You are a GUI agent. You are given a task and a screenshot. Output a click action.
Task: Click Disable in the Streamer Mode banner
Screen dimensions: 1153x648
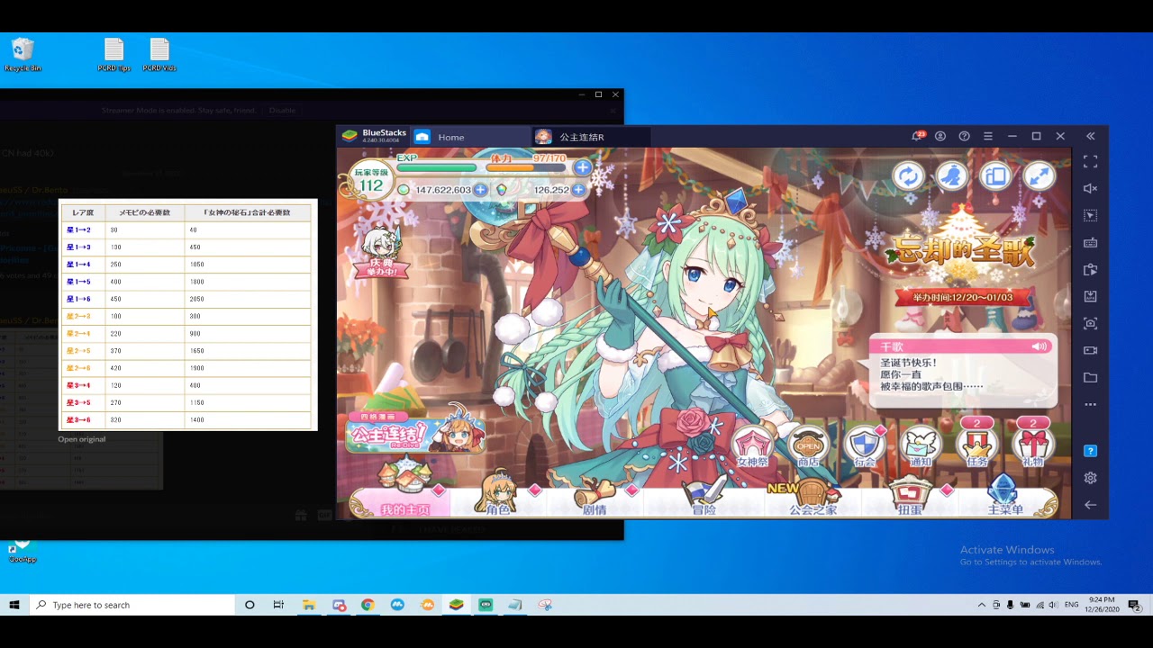tap(282, 110)
